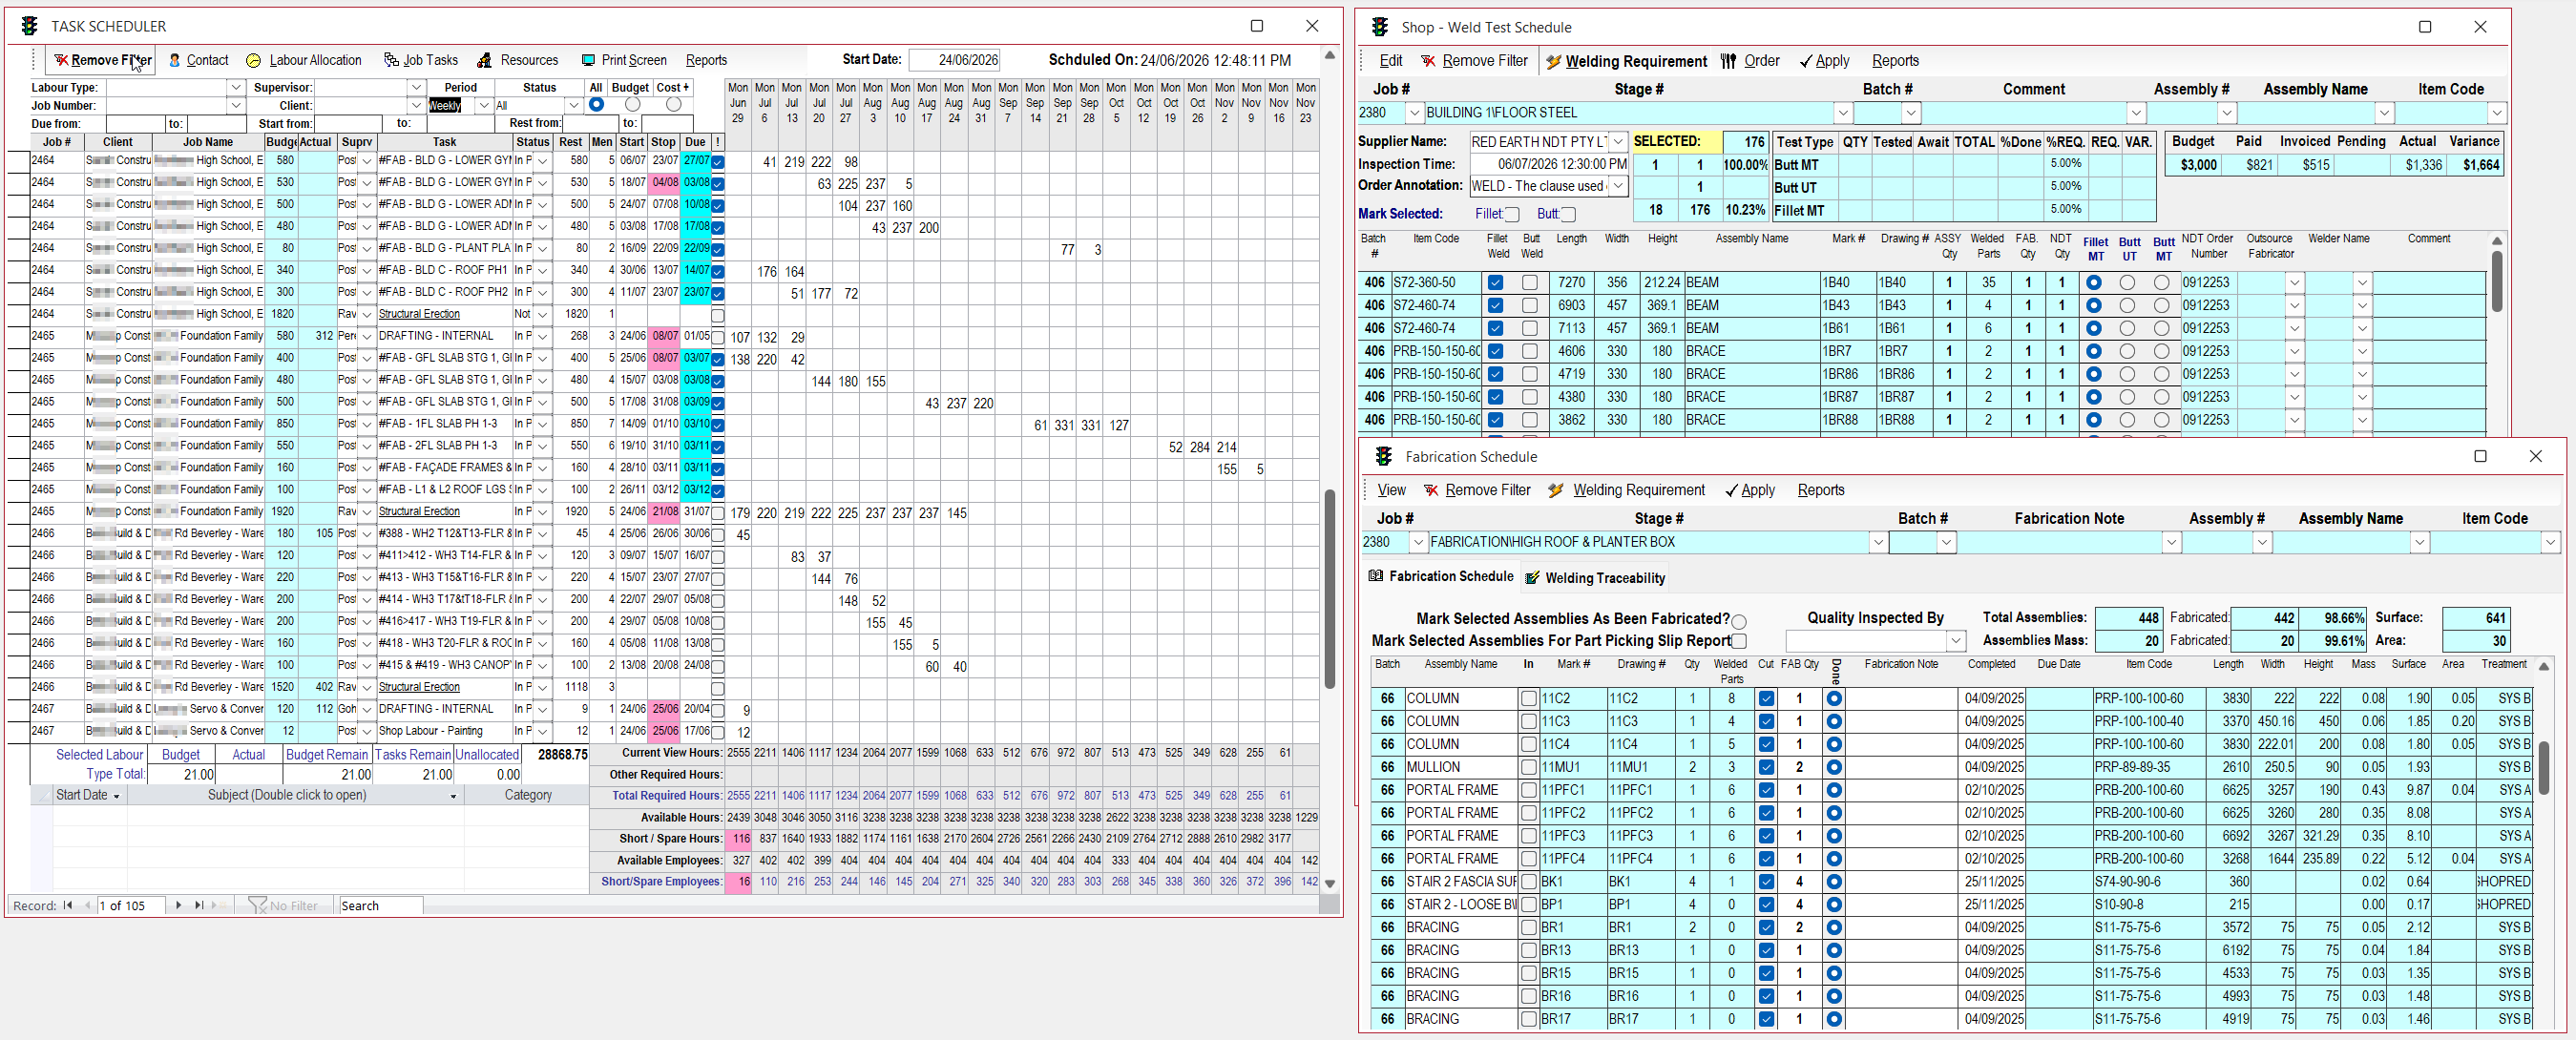Open Reports menu in Weld Test Schedule

1895,61
